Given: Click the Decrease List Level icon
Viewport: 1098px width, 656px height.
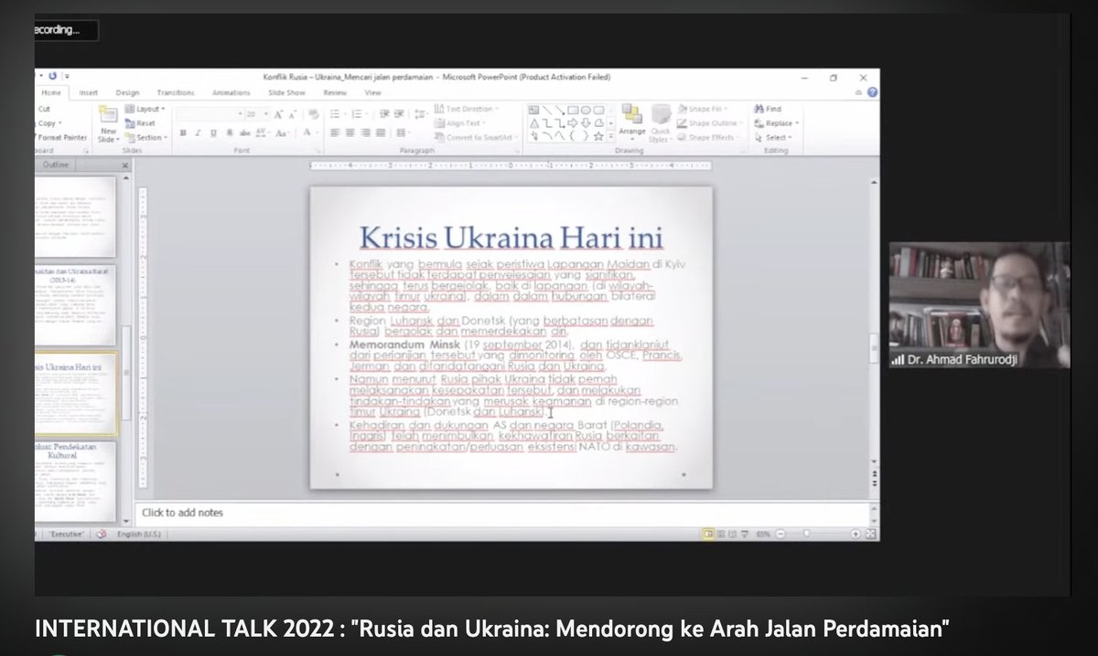Looking at the screenshot, I should [385, 113].
